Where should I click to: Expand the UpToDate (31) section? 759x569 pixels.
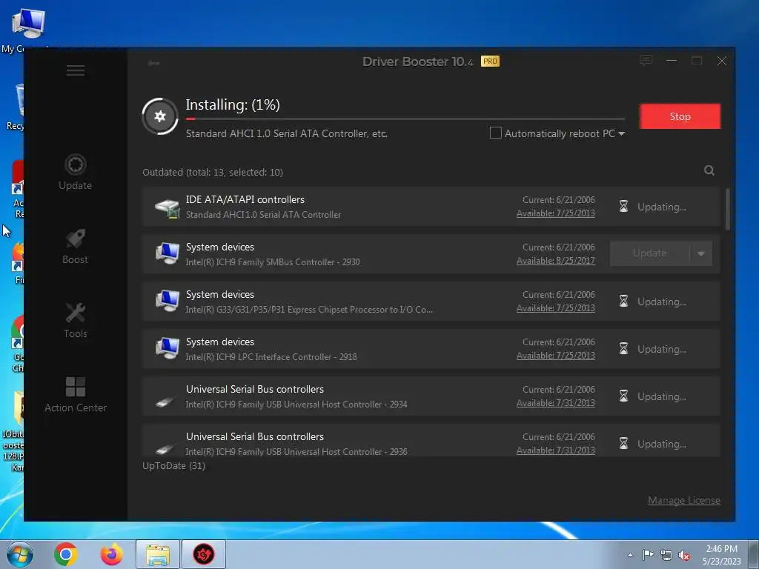tap(173, 465)
